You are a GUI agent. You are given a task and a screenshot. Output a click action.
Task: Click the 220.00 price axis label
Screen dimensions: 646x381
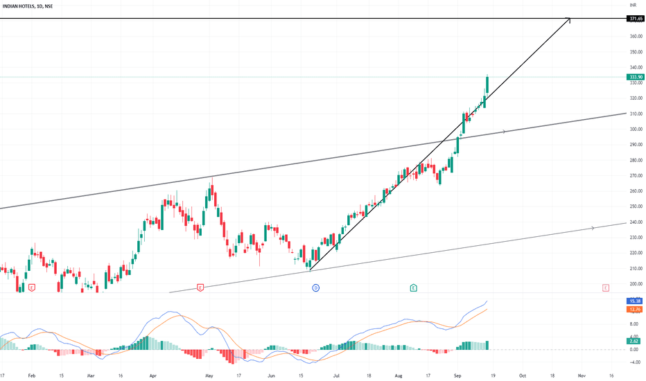636,253
